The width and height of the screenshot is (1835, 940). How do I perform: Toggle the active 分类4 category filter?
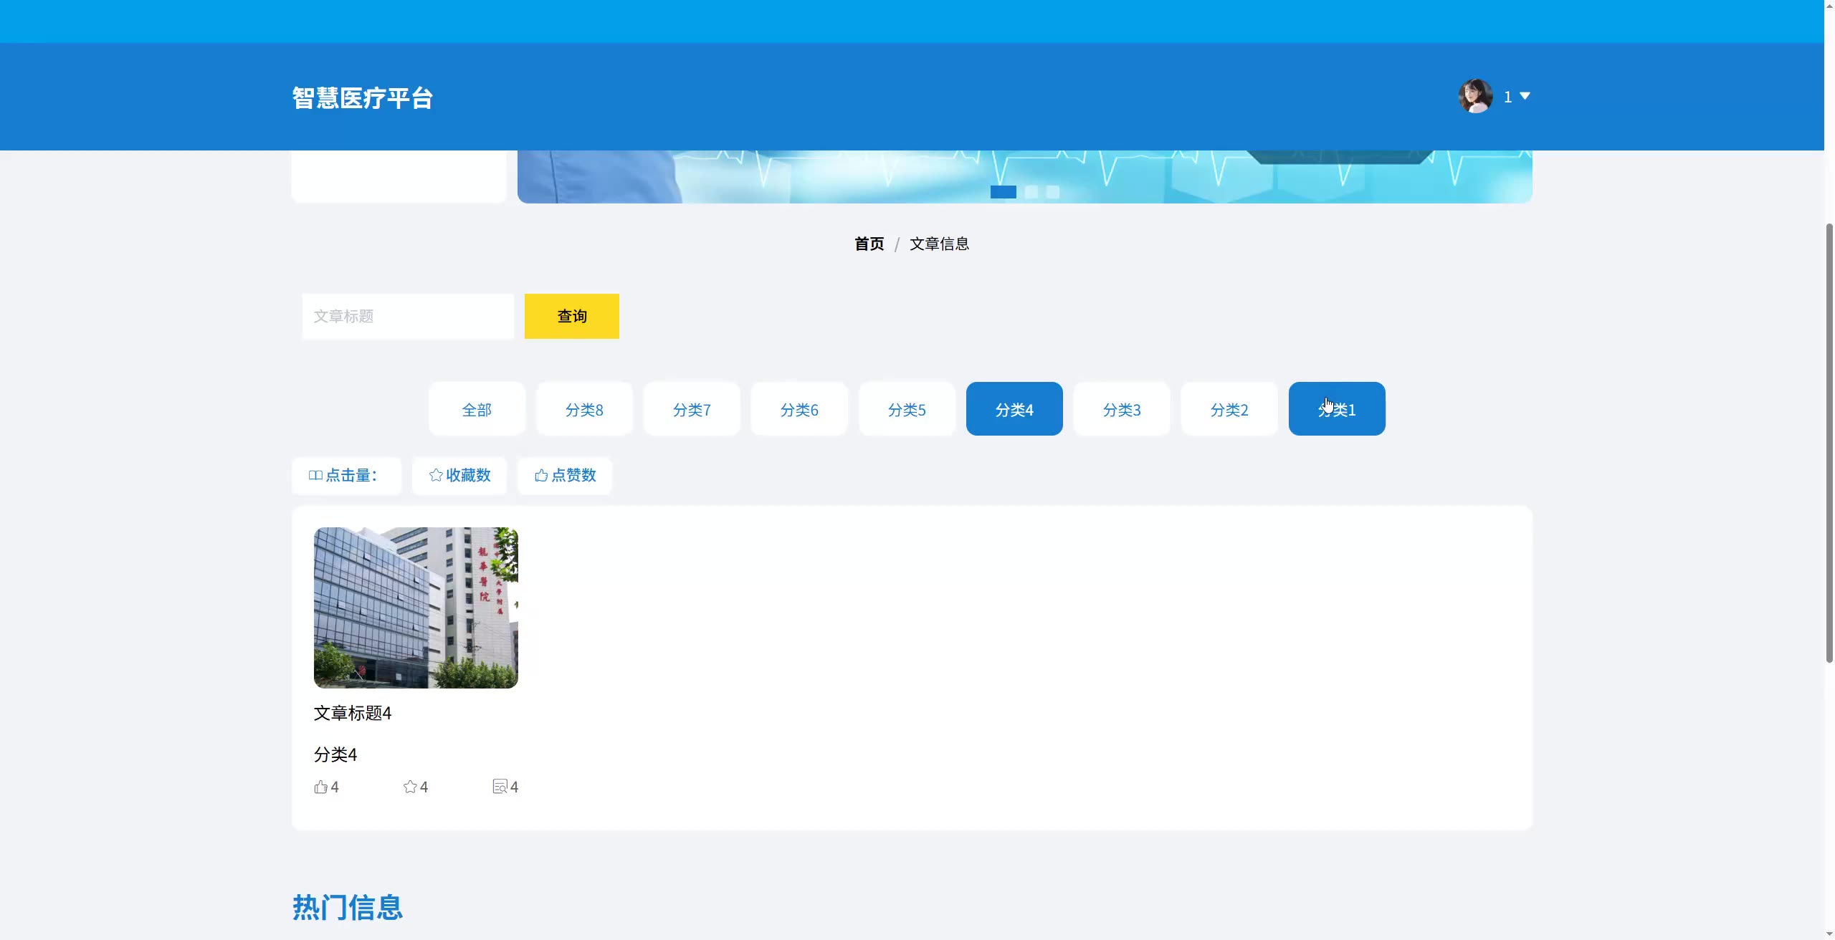click(1014, 409)
